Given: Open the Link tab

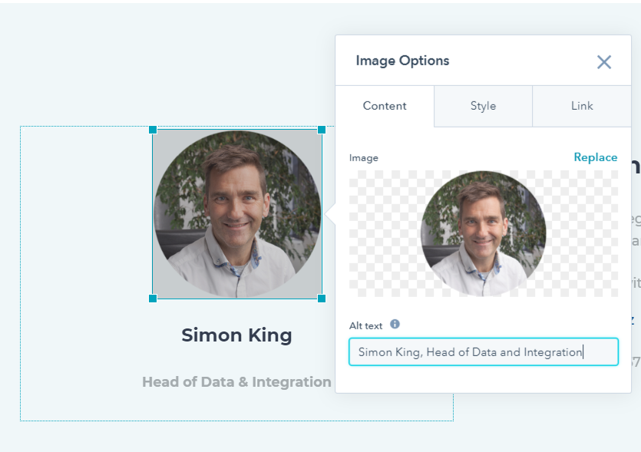Looking at the screenshot, I should [582, 106].
